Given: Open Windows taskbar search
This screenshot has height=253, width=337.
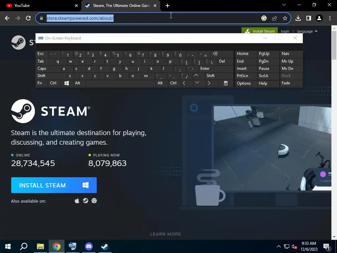Looking at the screenshot, I should click(x=24, y=246).
